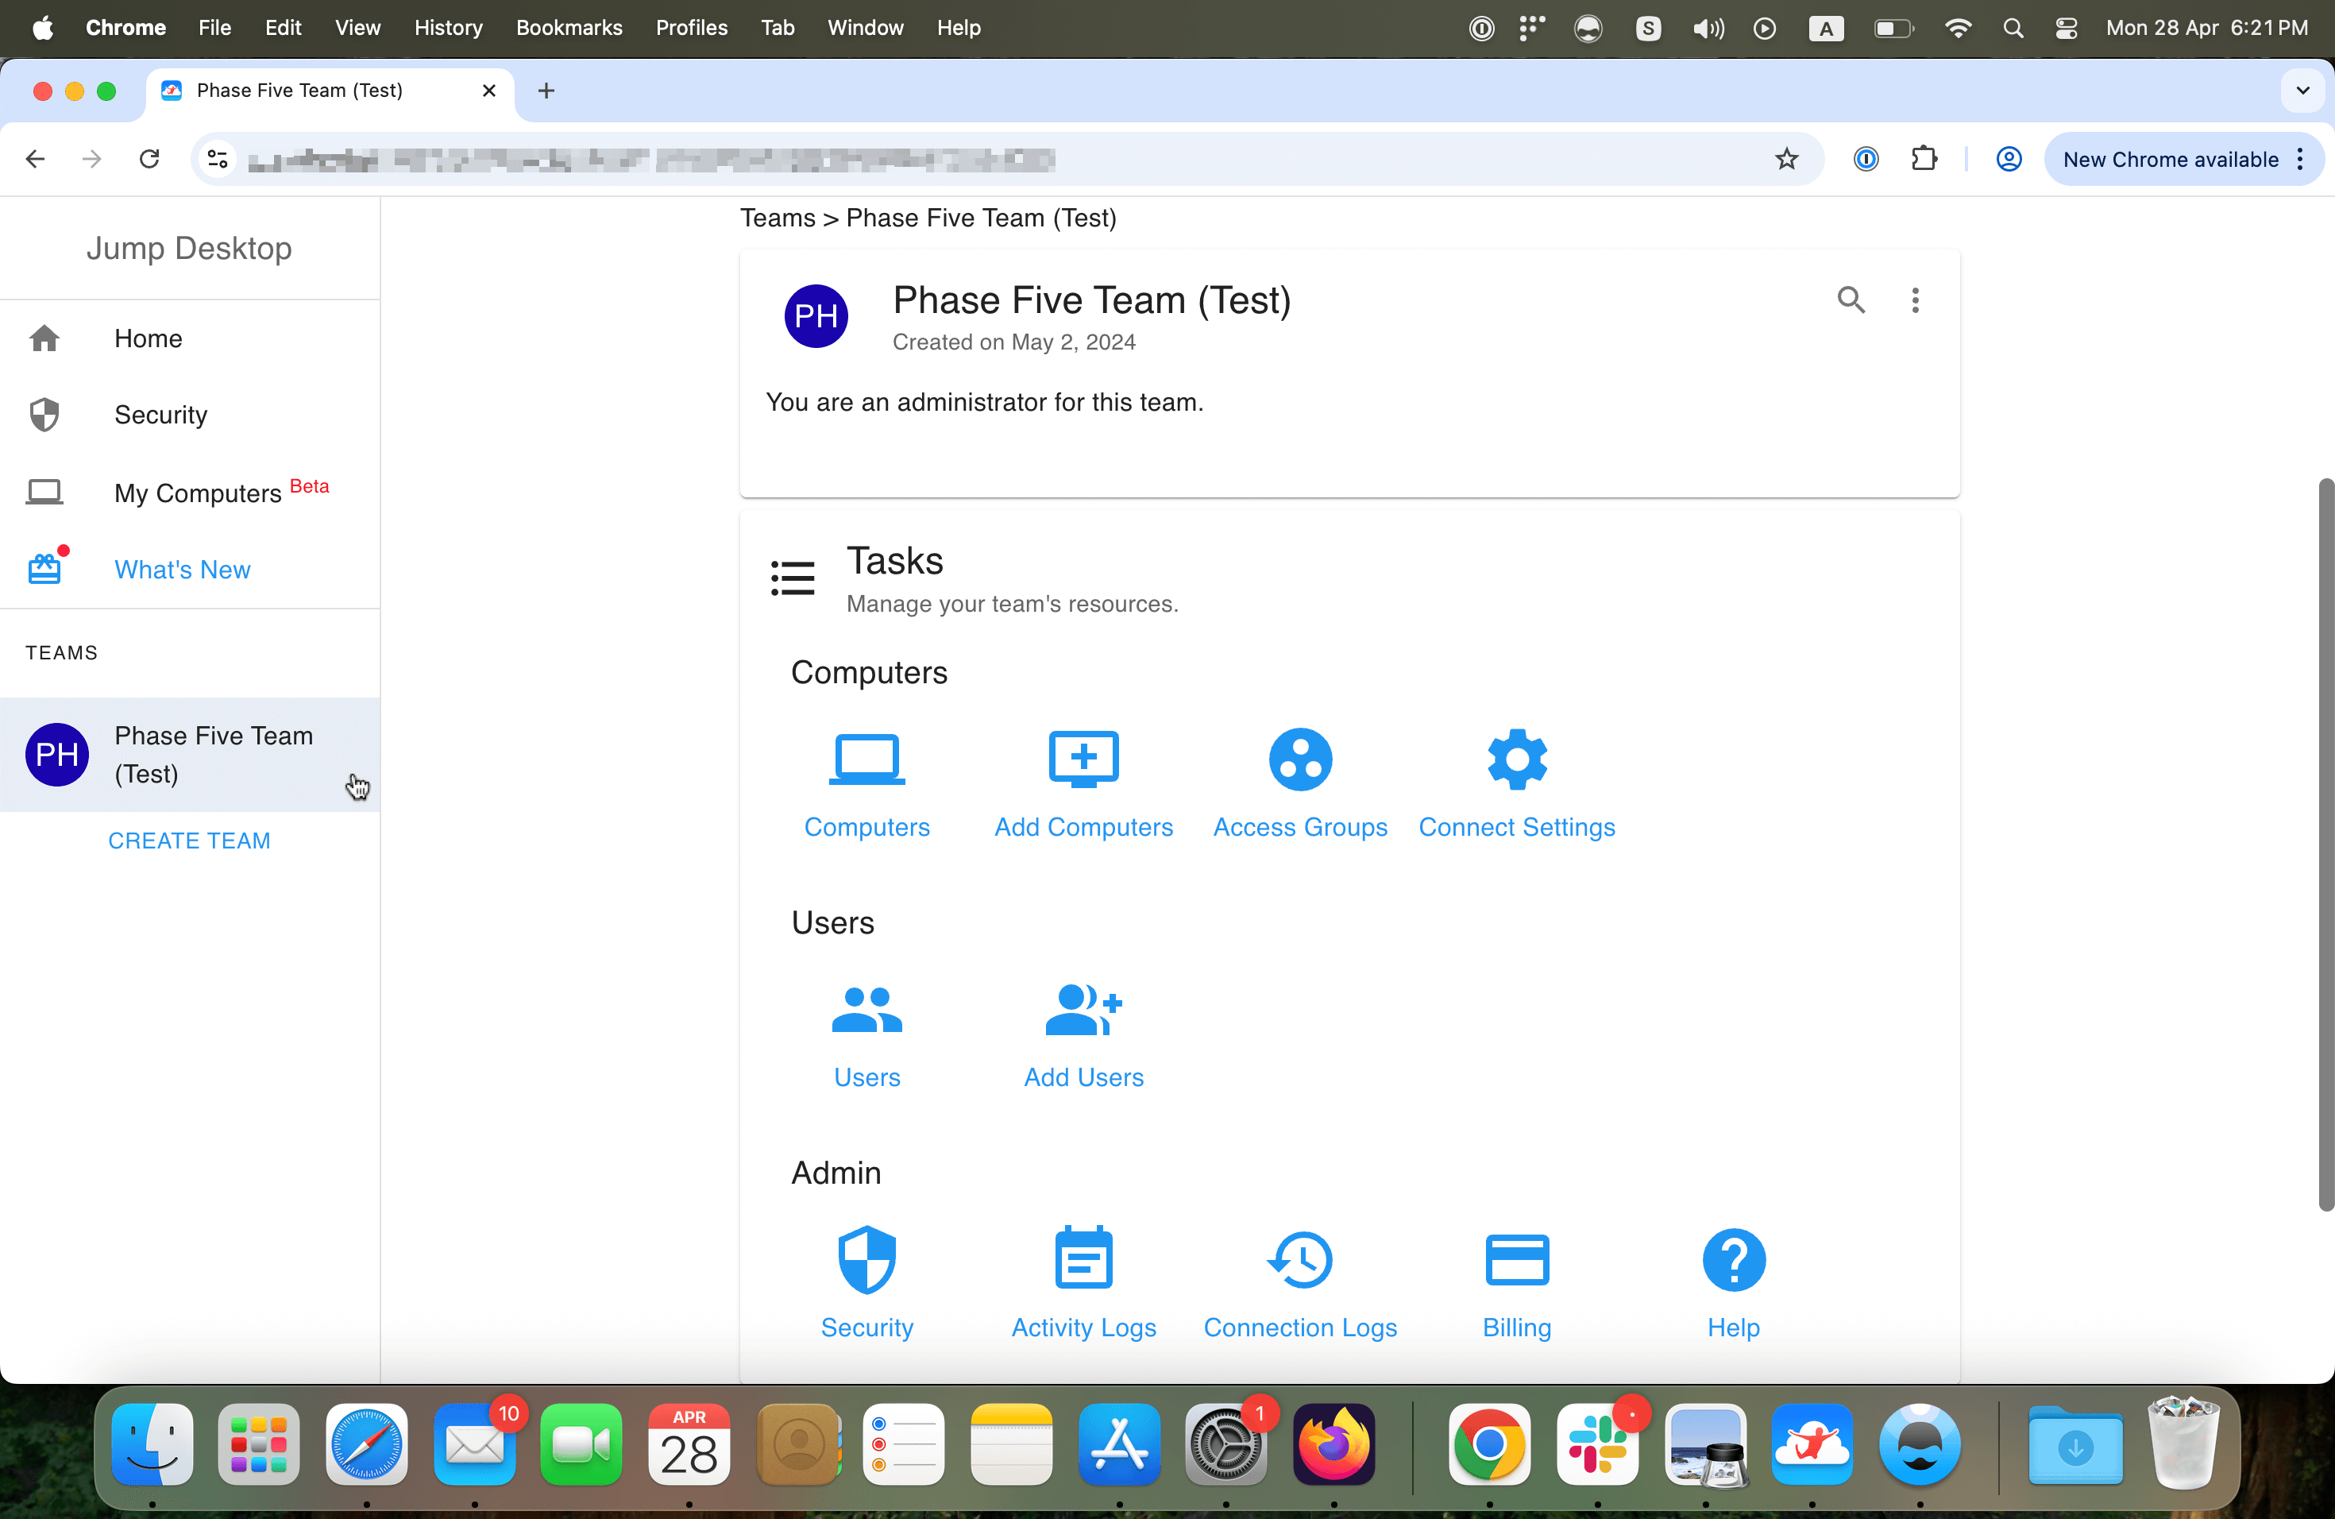Open the Activity Logs icon
The image size is (2335, 1519).
1083,1259
